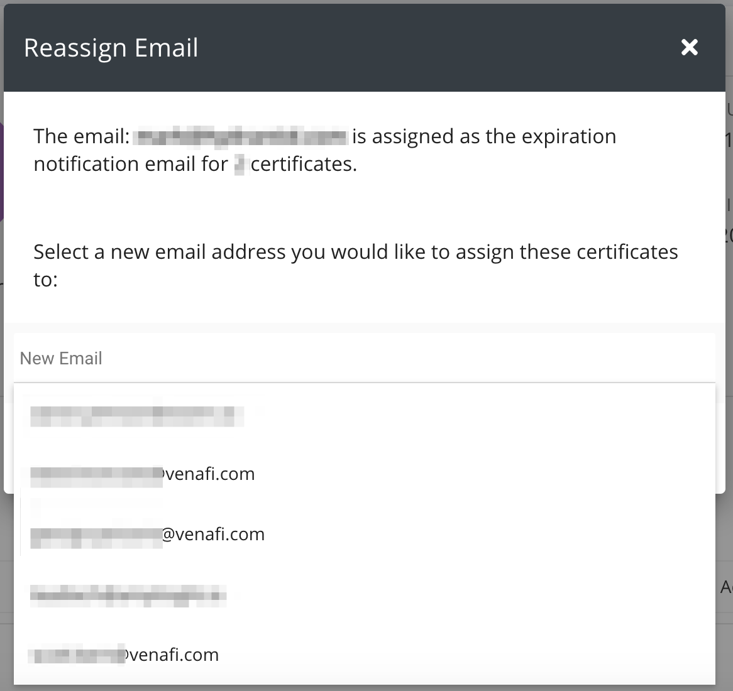Choose the last venafi.com email in the list
Screen dimensions: 733x691
point(124,655)
